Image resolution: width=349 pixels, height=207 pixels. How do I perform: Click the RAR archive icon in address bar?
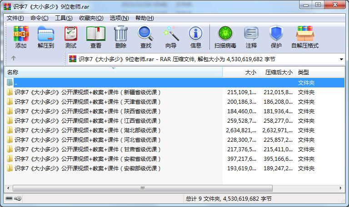(73, 59)
